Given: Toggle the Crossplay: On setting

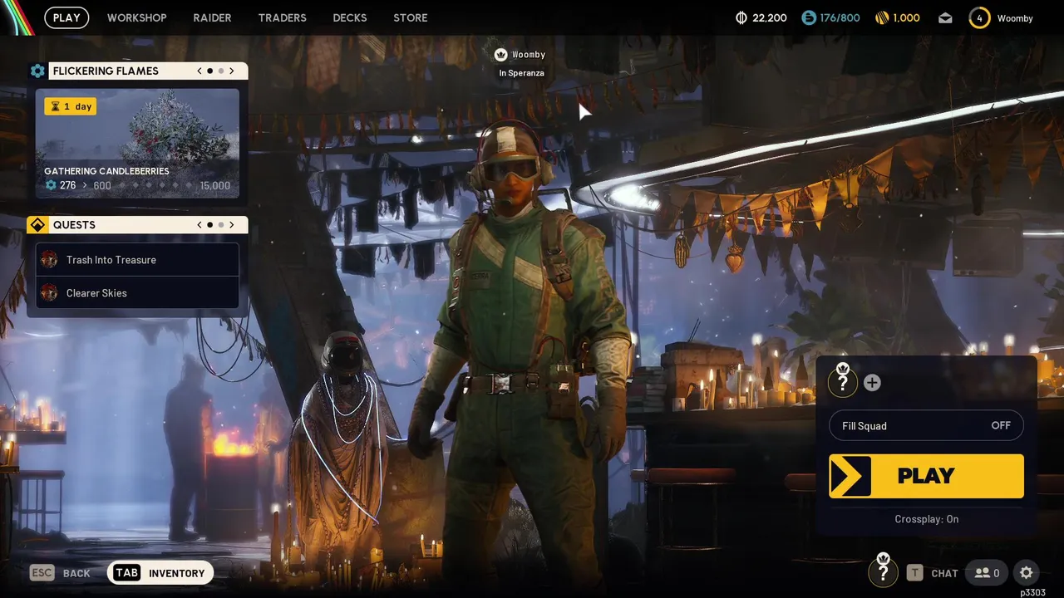Looking at the screenshot, I should pyautogui.click(x=926, y=519).
